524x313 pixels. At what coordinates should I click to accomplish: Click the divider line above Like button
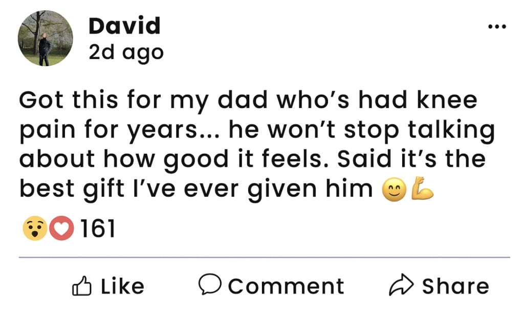coord(264,257)
